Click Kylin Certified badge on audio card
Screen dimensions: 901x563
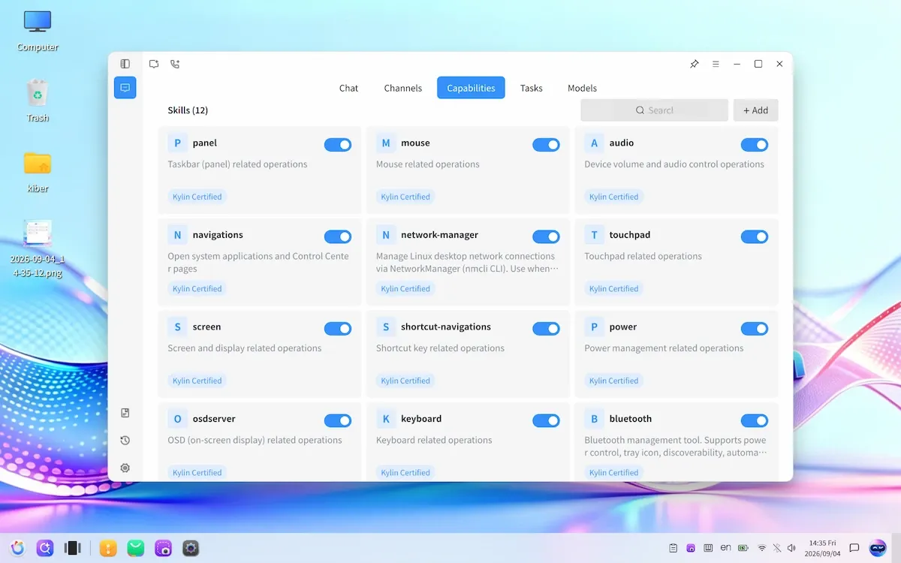point(614,197)
